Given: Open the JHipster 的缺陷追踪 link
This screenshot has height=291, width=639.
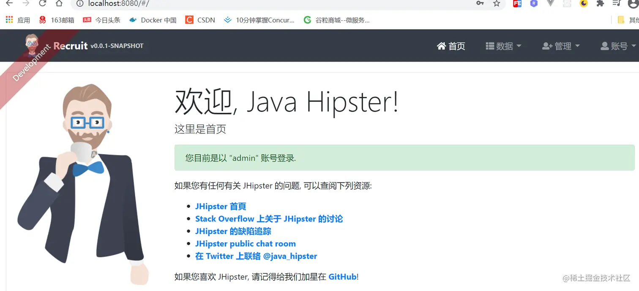Looking at the screenshot, I should click(x=233, y=231).
